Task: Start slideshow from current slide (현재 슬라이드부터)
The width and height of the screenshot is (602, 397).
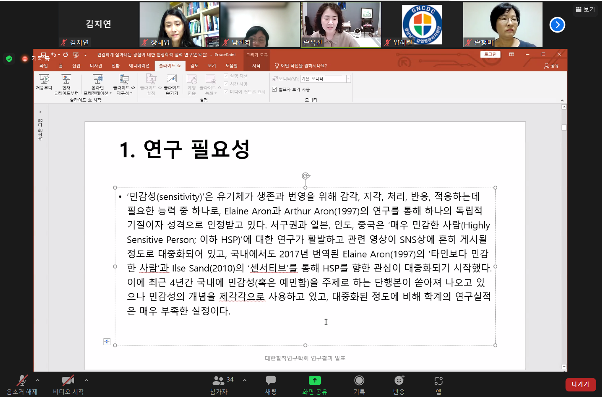Action: coord(66,84)
